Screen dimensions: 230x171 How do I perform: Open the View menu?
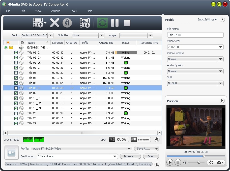click(x=38, y=11)
